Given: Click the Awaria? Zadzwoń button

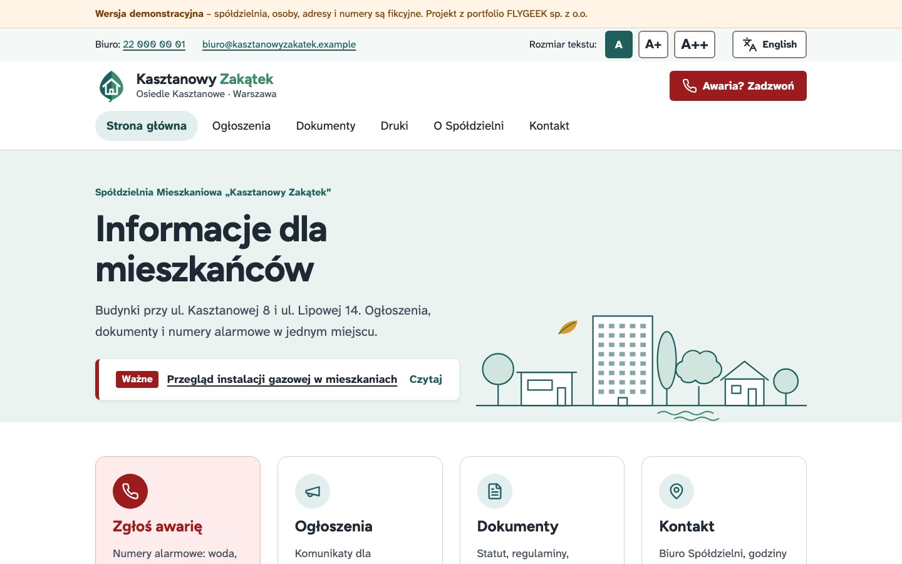Looking at the screenshot, I should click(738, 86).
